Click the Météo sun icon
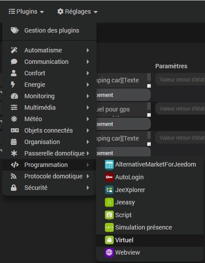This screenshot has height=263, width=205. pyautogui.click(x=14, y=119)
